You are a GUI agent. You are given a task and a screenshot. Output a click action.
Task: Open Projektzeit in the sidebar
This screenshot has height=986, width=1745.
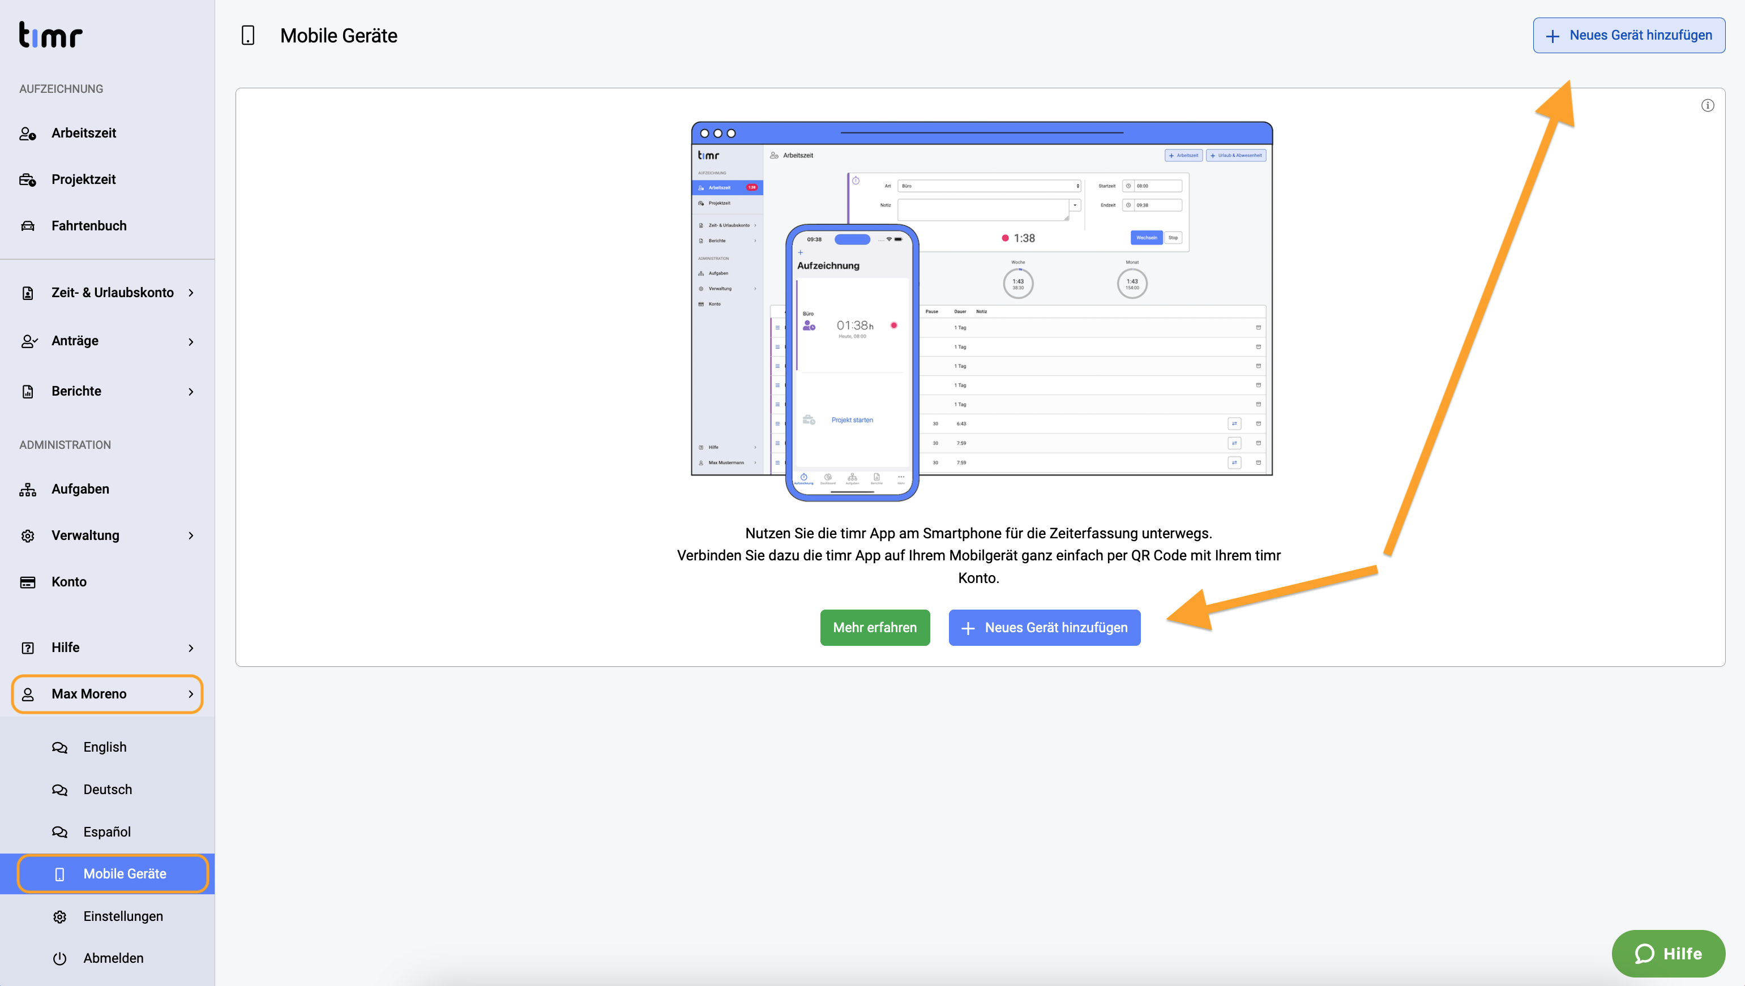click(x=107, y=179)
